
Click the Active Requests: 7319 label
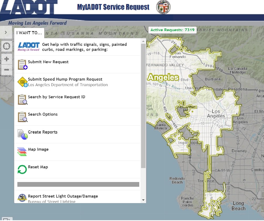(x=172, y=30)
